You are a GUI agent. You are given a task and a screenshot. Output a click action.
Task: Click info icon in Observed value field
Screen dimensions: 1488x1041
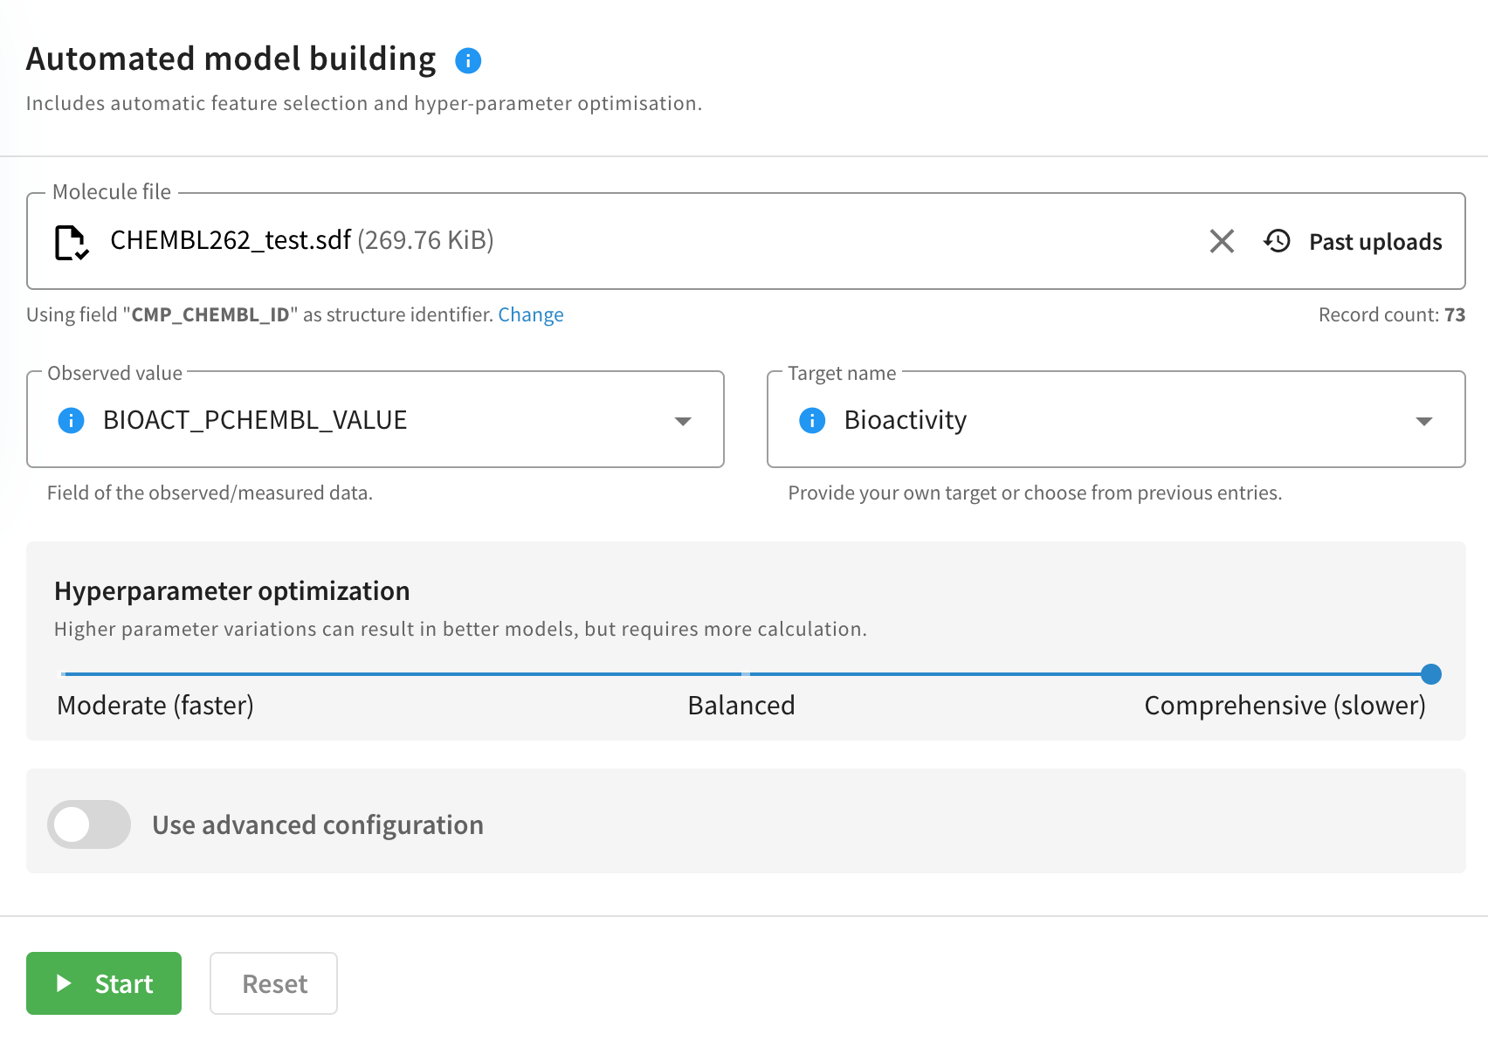tap(71, 420)
